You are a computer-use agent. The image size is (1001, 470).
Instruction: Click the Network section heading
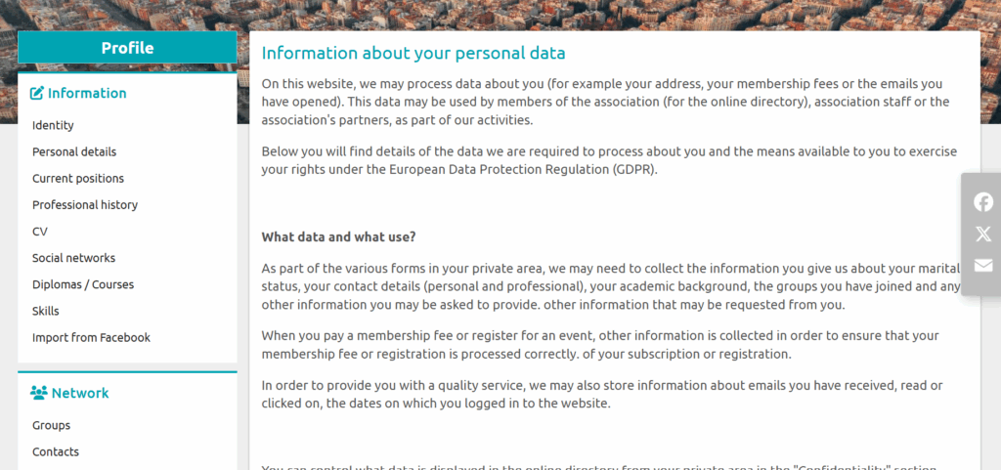[x=80, y=393]
